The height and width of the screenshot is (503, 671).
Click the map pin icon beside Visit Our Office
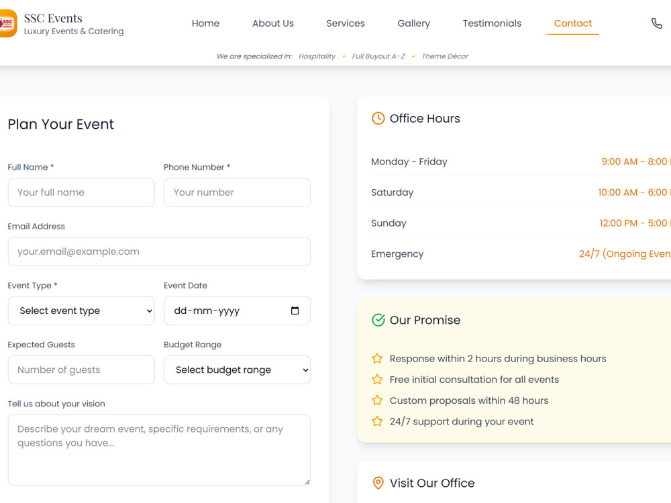pos(378,483)
